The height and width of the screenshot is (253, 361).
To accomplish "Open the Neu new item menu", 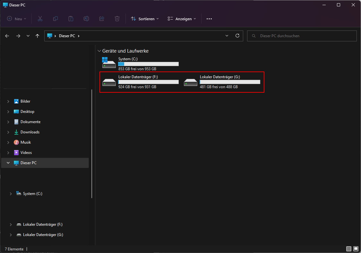I will pyautogui.click(x=17, y=19).
